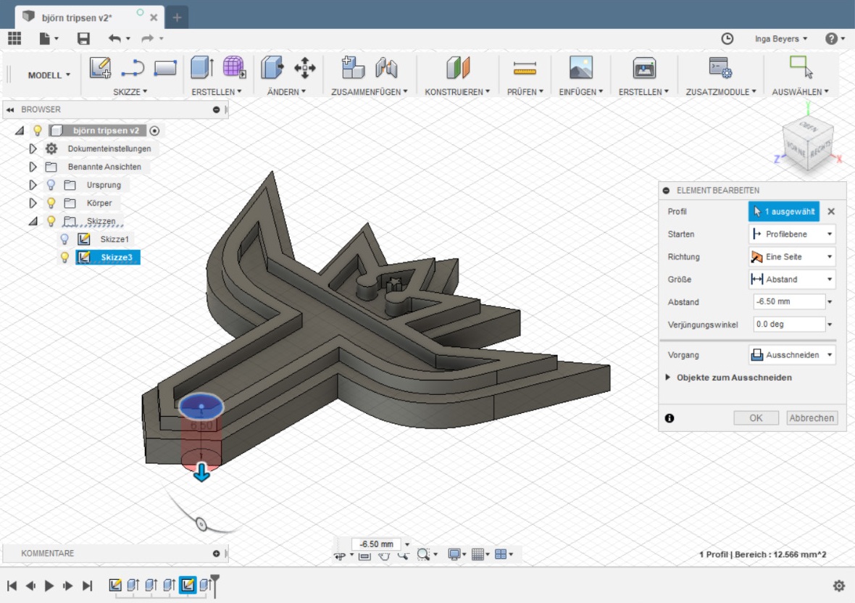Toggle visibility bulb for Körper folder
Viewport: 855px width, 603px height.
[x=51, y=203]
